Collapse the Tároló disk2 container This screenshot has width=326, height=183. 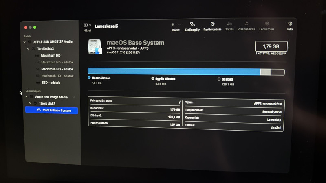click(x=28, y=49)
